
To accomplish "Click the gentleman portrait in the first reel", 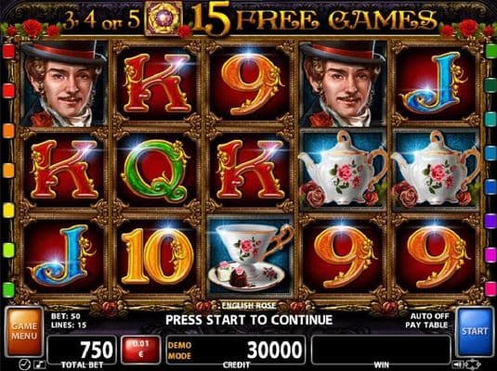I will click(x=63, y=83).
